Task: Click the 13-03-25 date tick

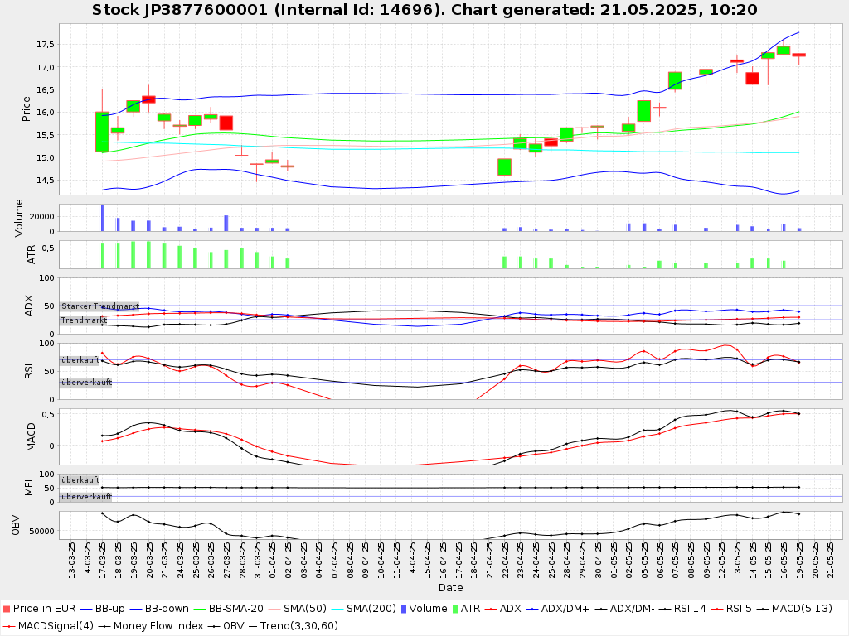Action: tap(71, 560)
